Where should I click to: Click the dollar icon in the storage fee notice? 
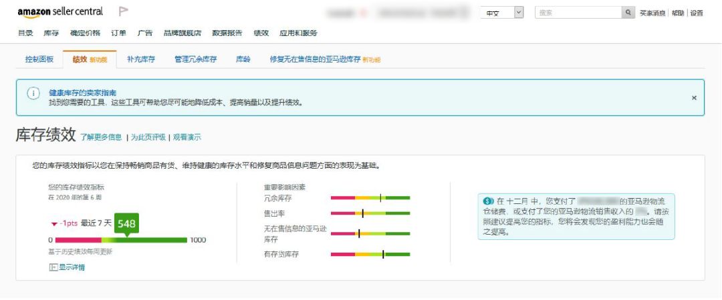[489, 201]
